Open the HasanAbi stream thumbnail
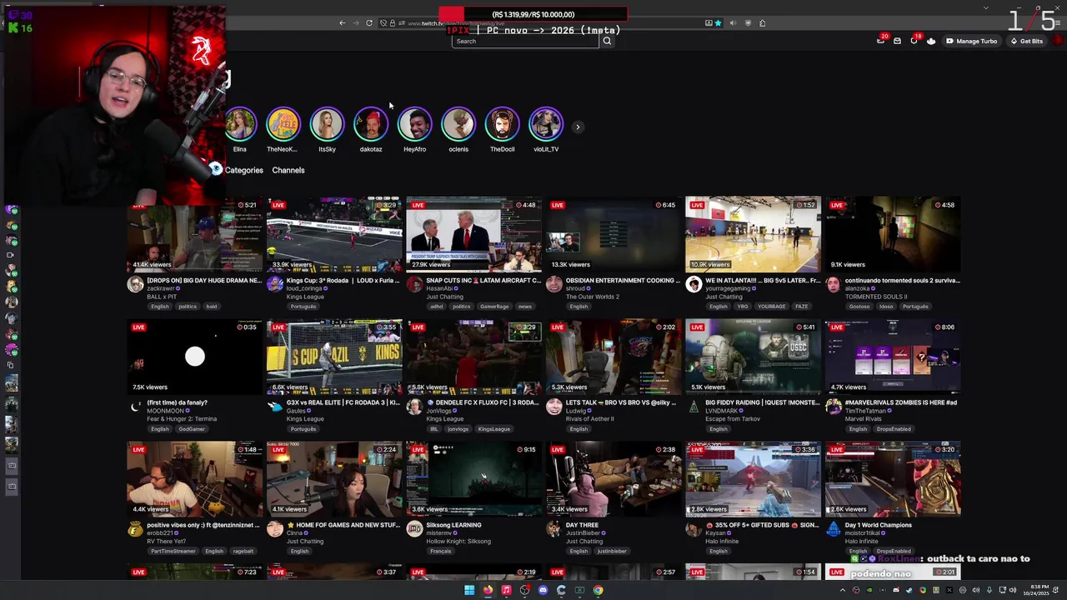Screen dimensions: 1067x600 click(473, 234)
